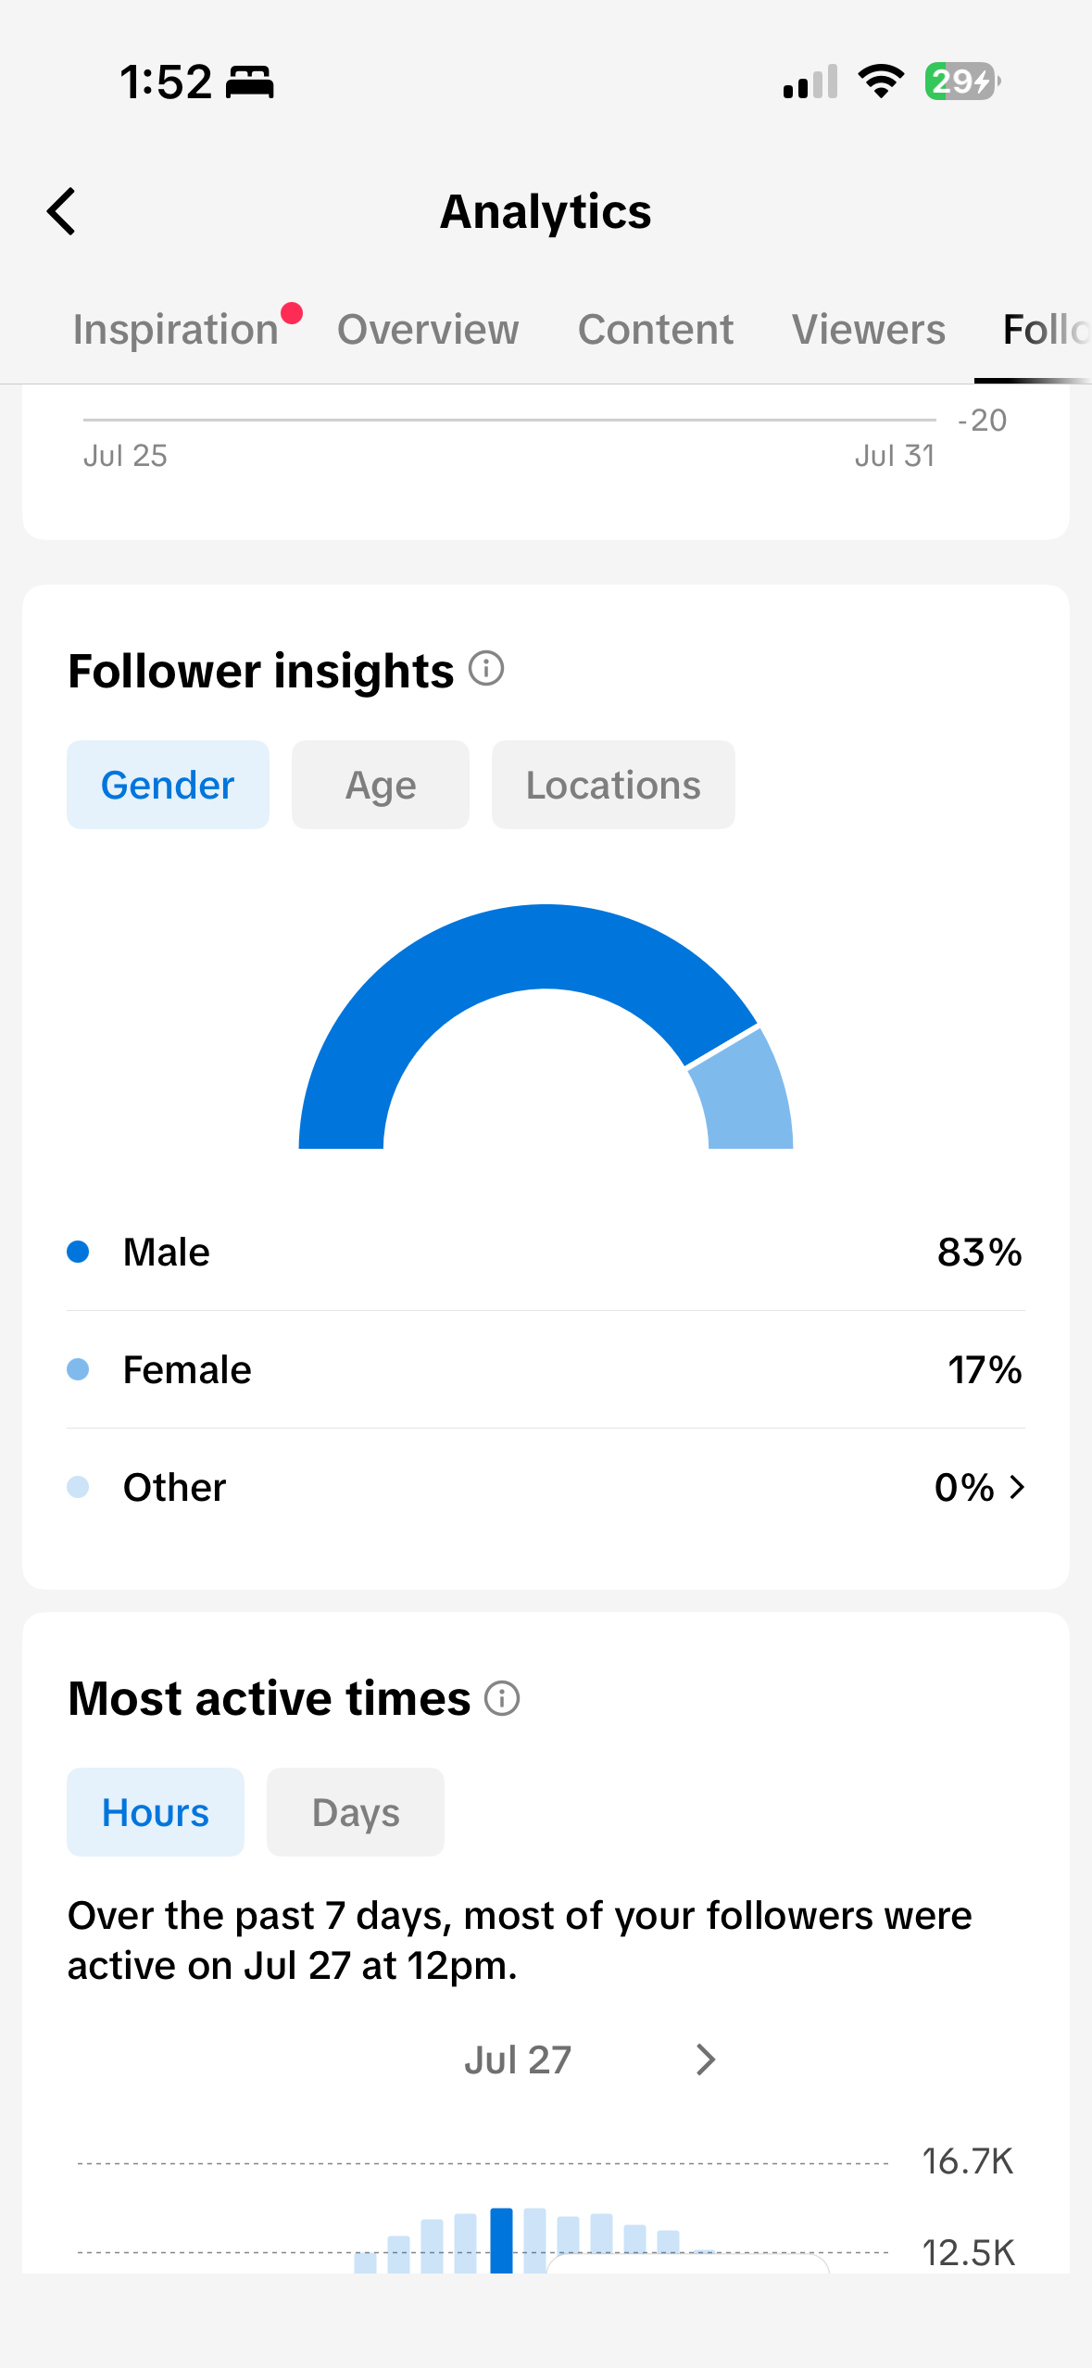The image size is (1092, 2368).
Task: Tap the highlighted dark blue hour bar
Action: pyautogui.click(x=501, y=2240)
